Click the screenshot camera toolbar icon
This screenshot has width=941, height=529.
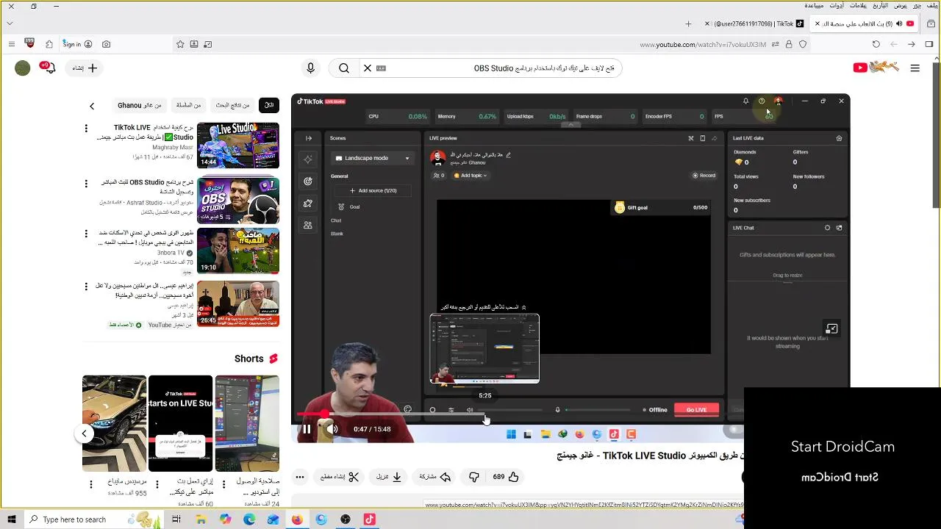click(x=107, y=44)
